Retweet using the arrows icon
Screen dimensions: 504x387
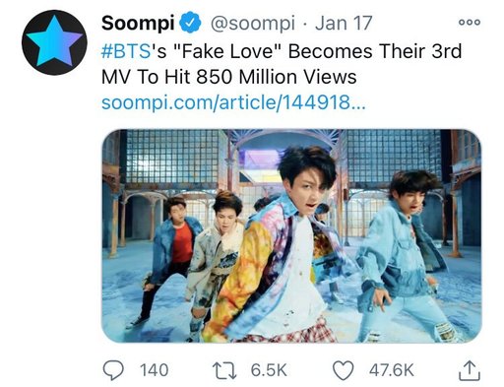click(224, 370)
